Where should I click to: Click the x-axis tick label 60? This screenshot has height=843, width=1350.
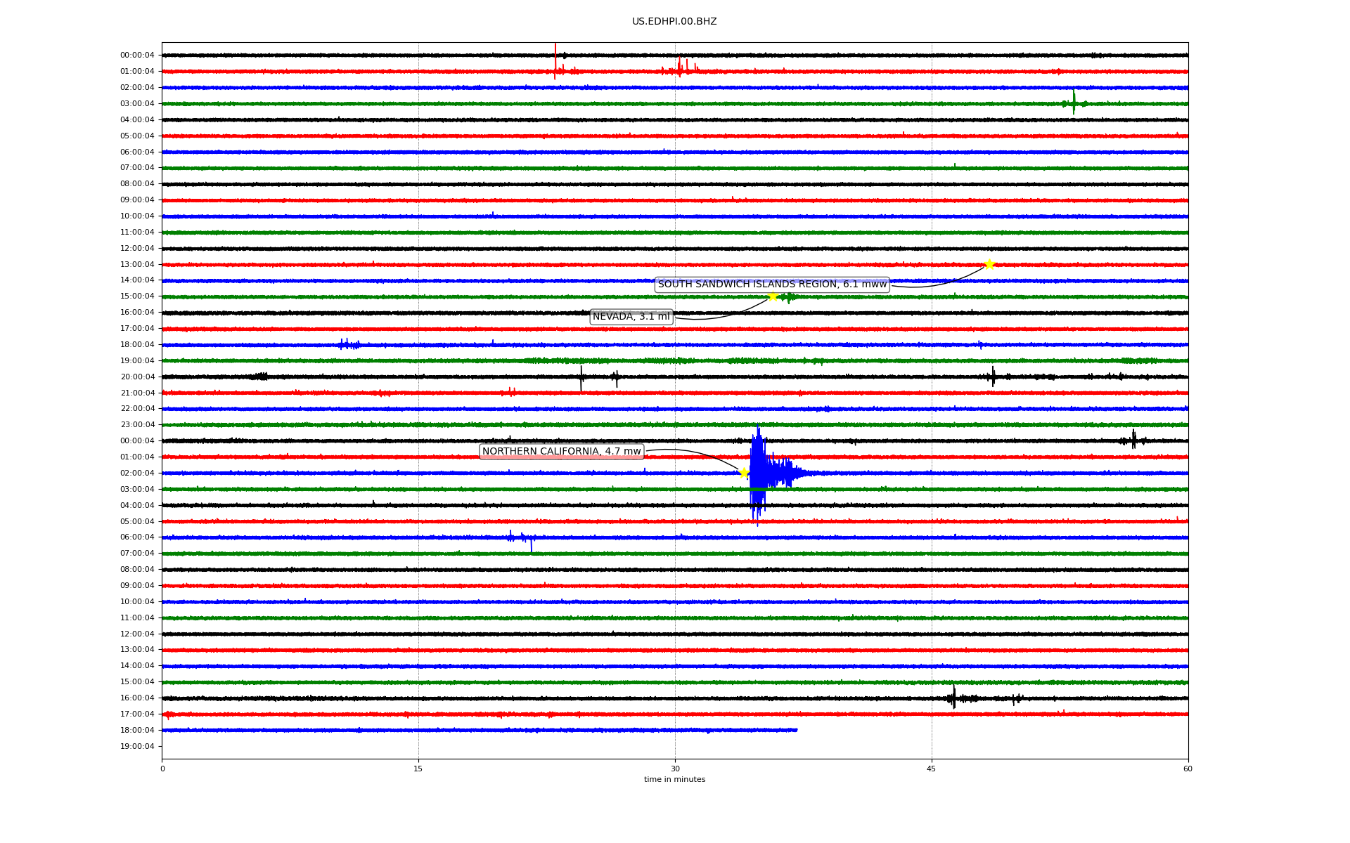tap(1188, 769)
